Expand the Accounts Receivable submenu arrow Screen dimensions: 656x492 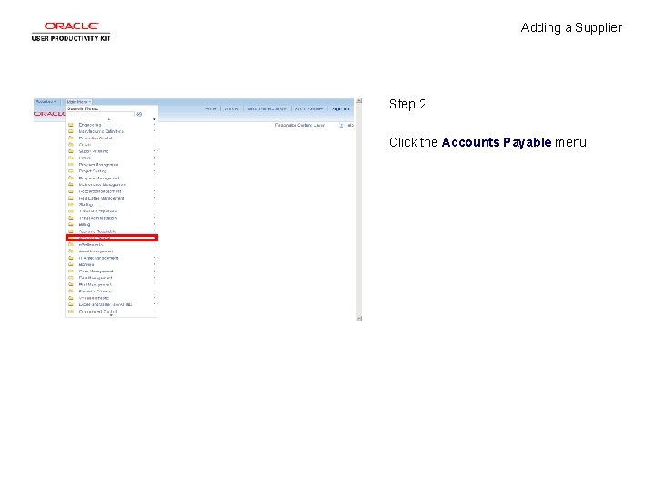click(x=154, y=231)
